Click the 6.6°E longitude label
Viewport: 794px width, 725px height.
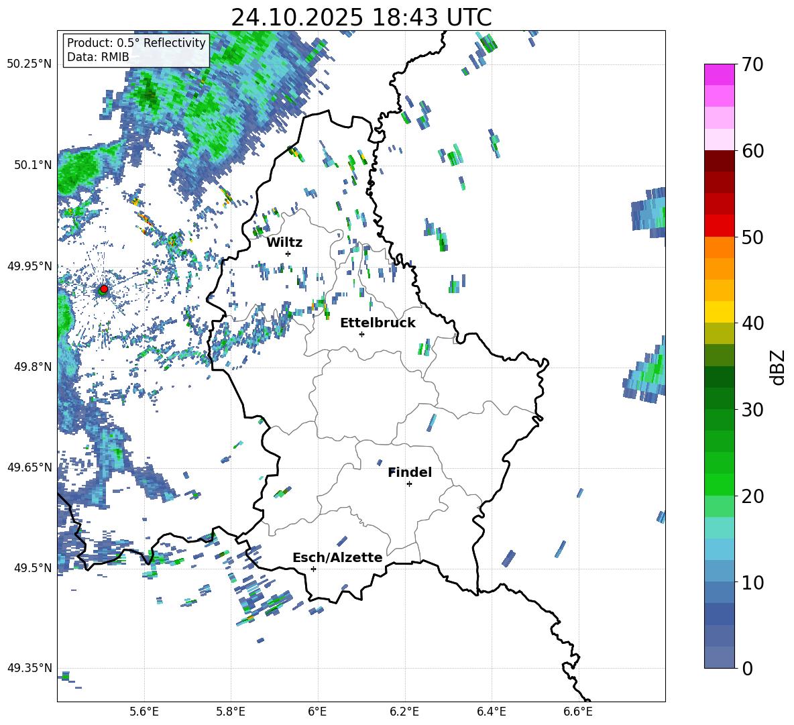[x=578, y=712]
